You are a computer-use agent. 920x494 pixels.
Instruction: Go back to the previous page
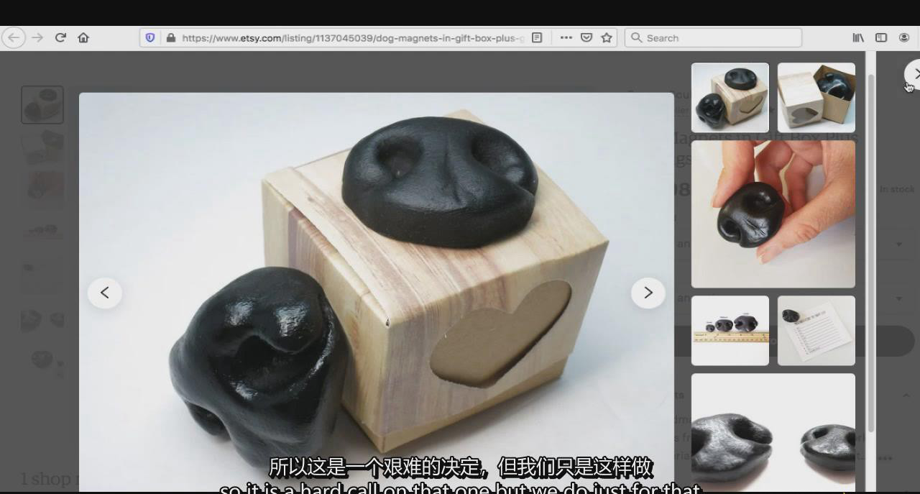point(14,37)
